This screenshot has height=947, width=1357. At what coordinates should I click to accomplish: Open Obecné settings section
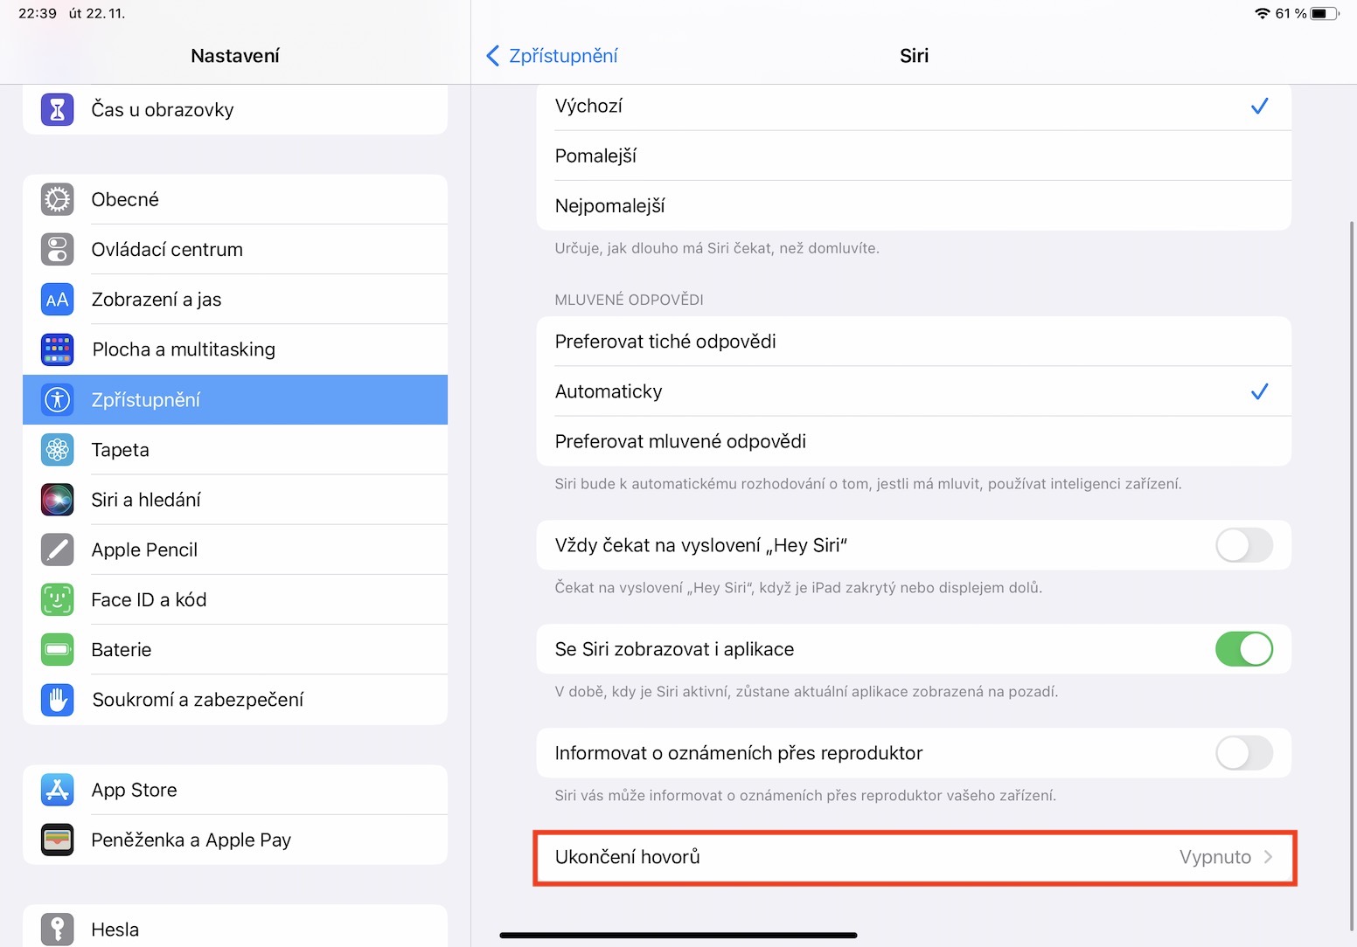[x=234, y=199]
